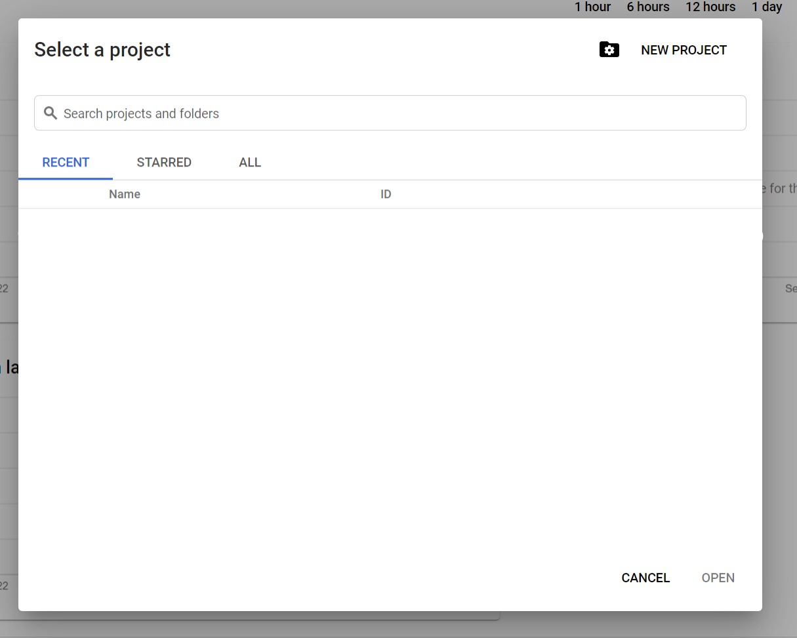The width and height of the screenshot is (797, 638).
Task: Focus the Search projects and folders field
Action: tap(390, 113)
